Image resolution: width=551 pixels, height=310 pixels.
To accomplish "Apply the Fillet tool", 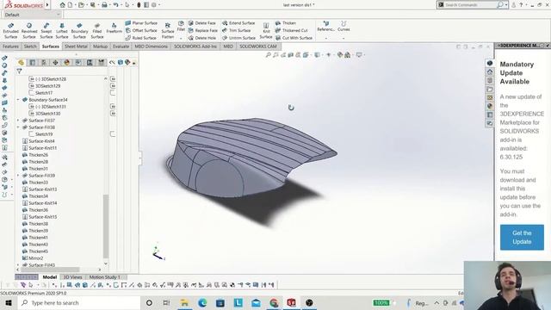I will [181, 27].
